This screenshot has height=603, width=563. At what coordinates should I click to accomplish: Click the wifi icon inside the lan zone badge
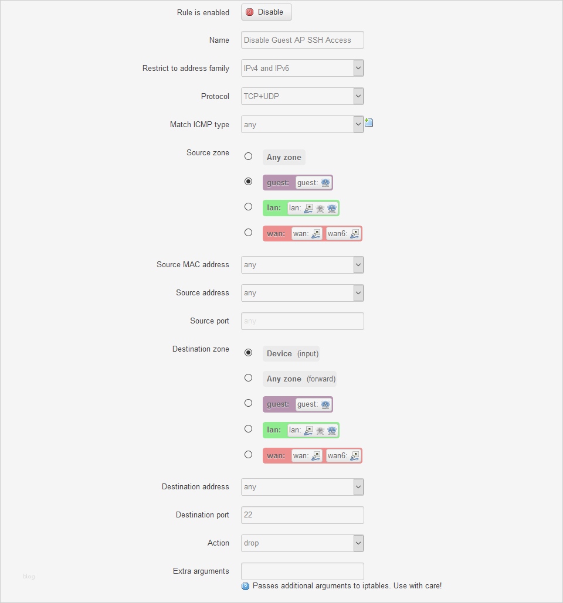point(331,207)
